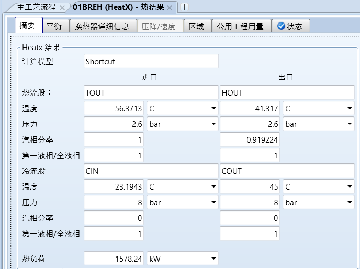The width and height of the screenshot is (360, 269).
Task: Add a new tab with plus icon
Action: click(x=184, y=7)
